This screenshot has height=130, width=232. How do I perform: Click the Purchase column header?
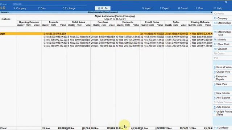tap(103, 22)
